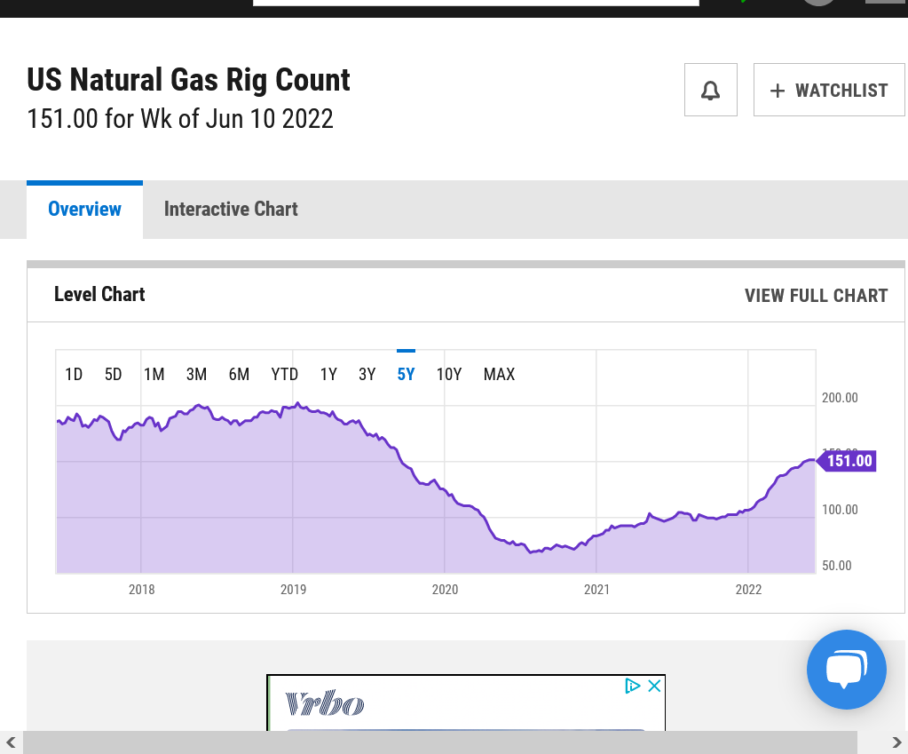Click the horizontal scrollbar left arrow

tap(11, 742)
